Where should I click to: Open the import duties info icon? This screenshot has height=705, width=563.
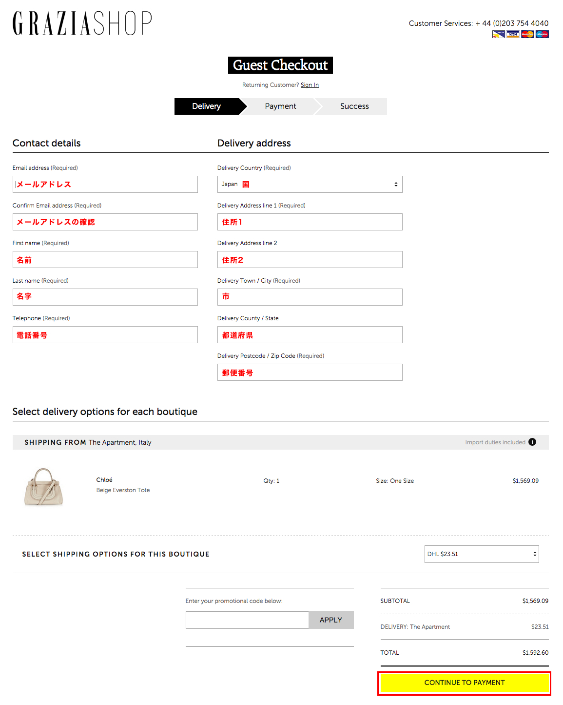click(x=532, y=442)
